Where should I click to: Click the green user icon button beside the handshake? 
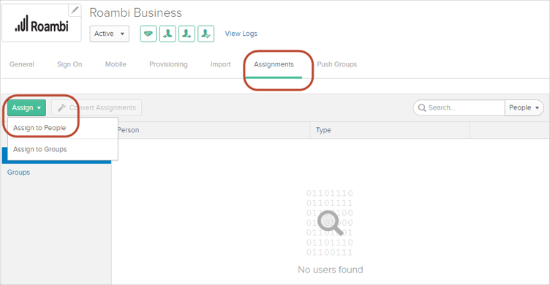coord(167,34)
